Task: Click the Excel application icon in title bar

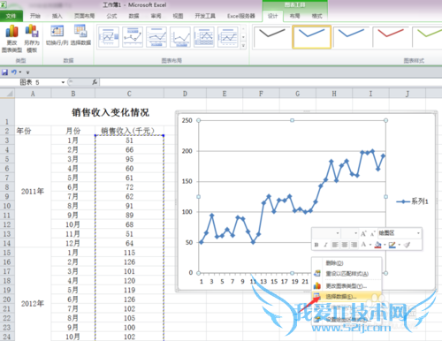Action: pyautogui.click(x=4, y=4)
